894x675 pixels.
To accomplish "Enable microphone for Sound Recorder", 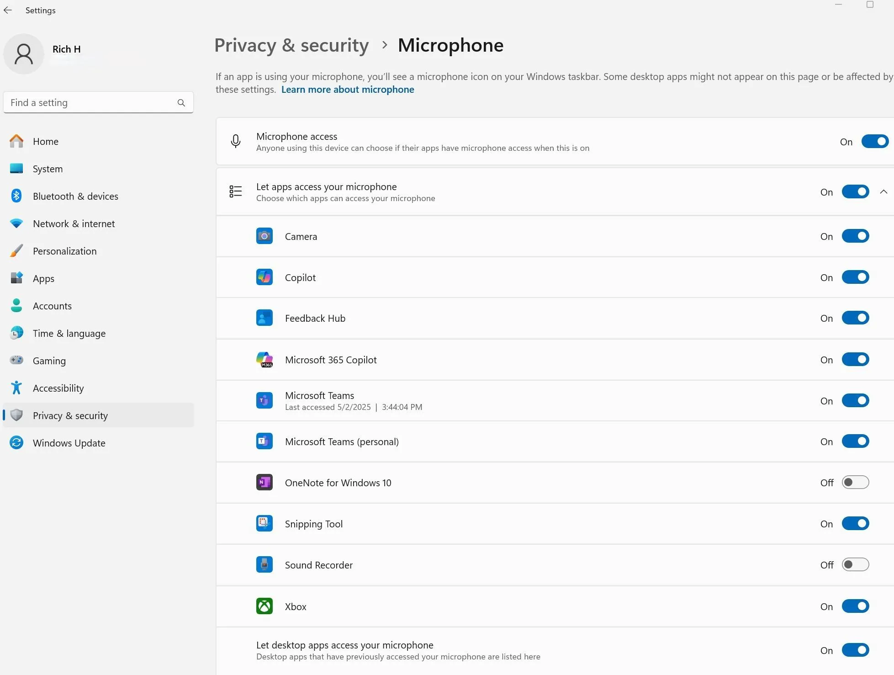I will (855, 564).
